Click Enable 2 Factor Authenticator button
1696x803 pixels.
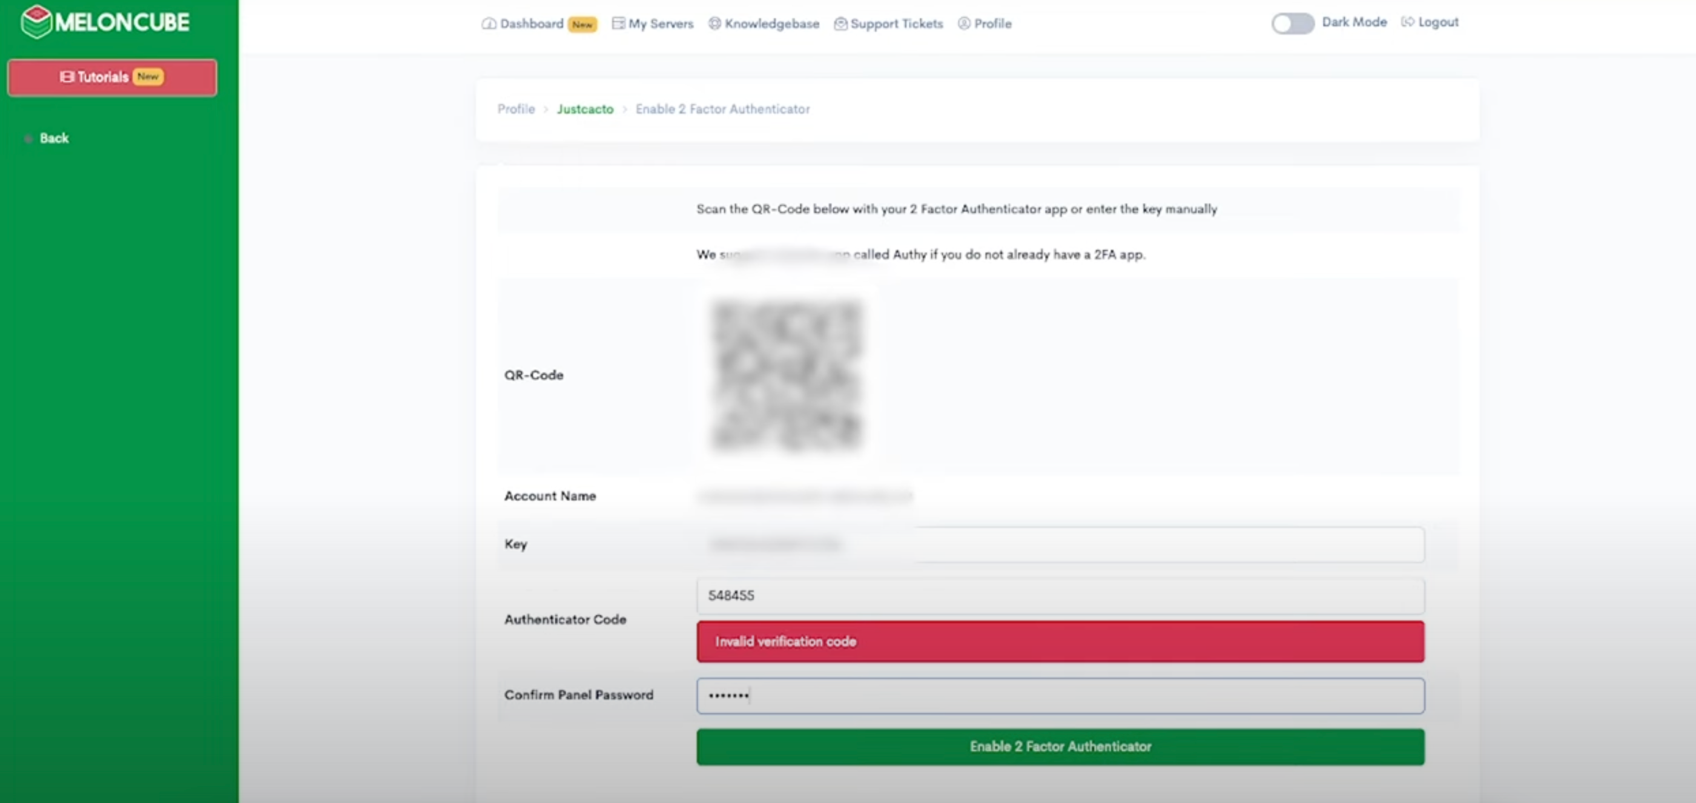pyautogui.click(x=1060, y=746)
